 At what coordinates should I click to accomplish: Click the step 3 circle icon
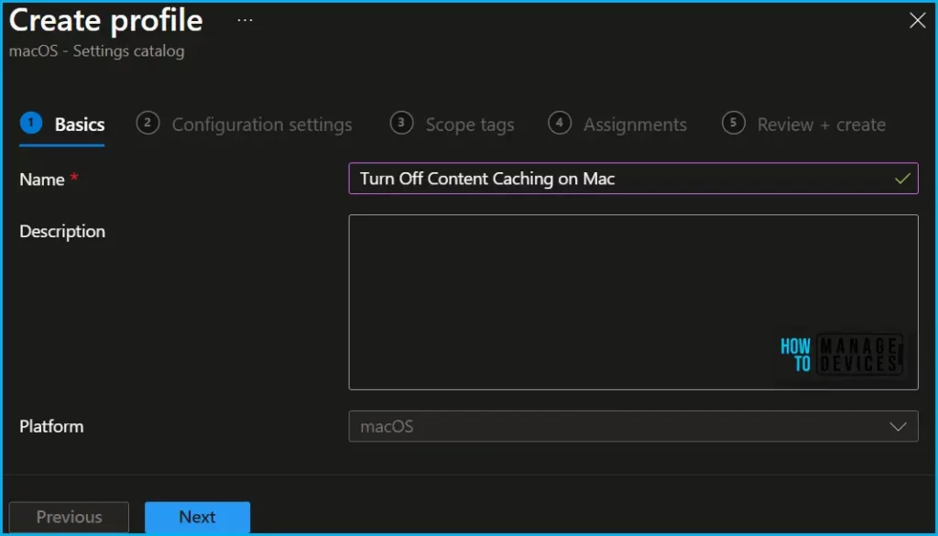click(401, 123)
